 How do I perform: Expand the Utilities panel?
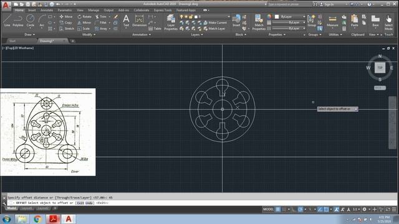[335, 35]
